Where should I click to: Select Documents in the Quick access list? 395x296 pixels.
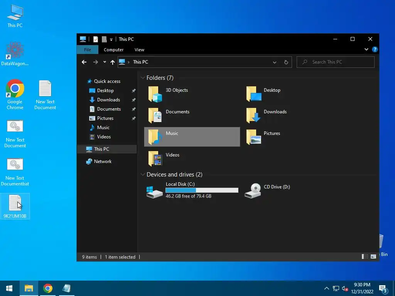(x=109, y=109)
